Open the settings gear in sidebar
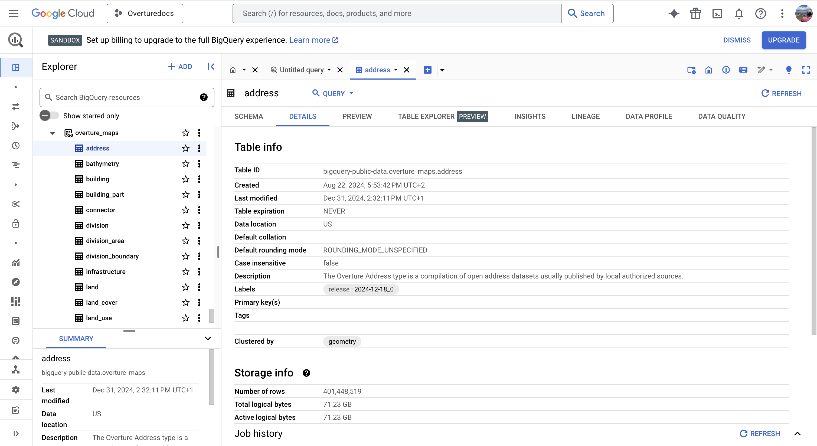 click(15, 390)
